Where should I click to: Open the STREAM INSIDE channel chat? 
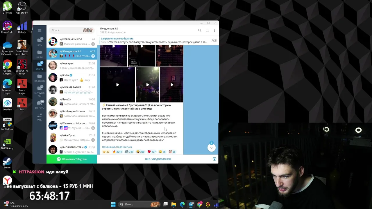(x=71, y=42)
